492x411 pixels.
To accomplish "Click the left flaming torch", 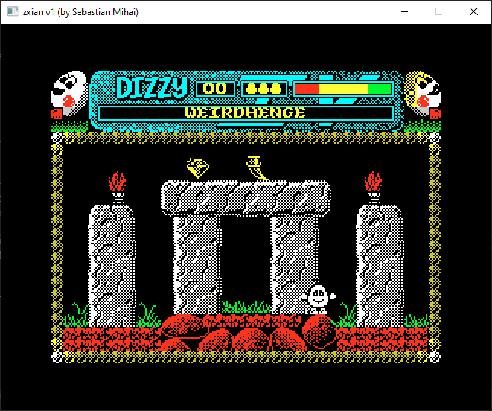I will point(117,188).
